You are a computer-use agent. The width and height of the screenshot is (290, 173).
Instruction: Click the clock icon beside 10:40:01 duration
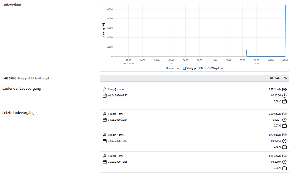(x=284, y=120)
